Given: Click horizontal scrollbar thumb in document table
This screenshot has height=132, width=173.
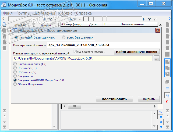Looking at the screenshot, I should coord(75,106).
